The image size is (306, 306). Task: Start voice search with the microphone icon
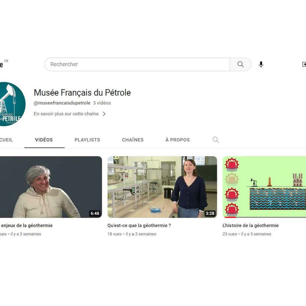click(261, 64)
